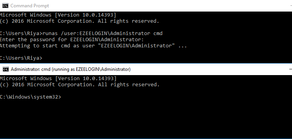
Task: Click '(running as EZEELOGIN\Administrator)' in the title bar
Action: click(x=91, y=69)
